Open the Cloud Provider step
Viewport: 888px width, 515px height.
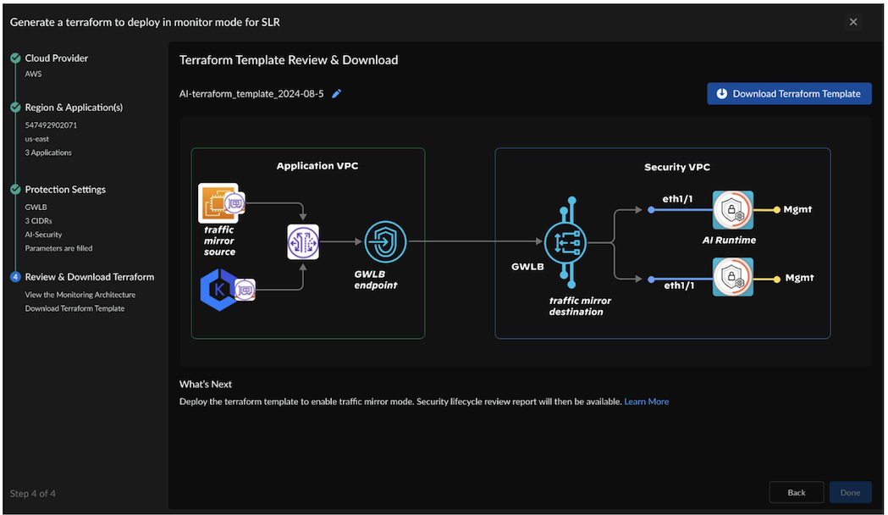pos(57,58)
